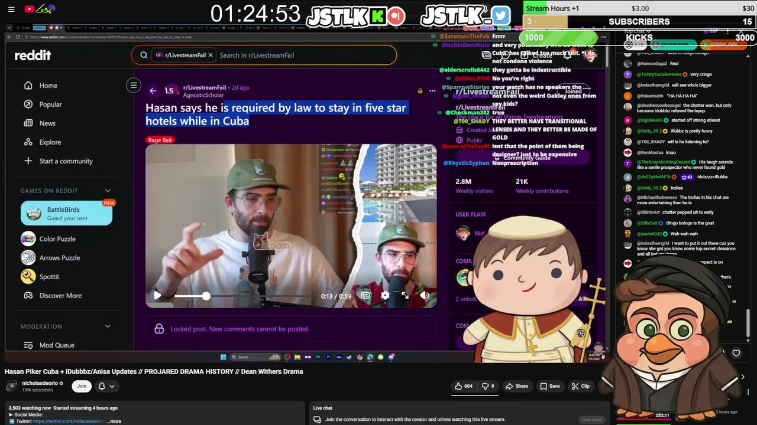
Task: Open the nicholasdeorio channel name link
Action: pos(40,383)
